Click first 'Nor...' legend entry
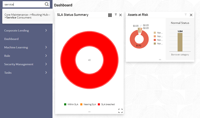The width and height of the screenshot is (200, 118). pyautogui.click(x=158, y=33)
